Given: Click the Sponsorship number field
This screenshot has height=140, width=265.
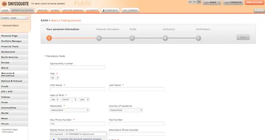Looking at the screenshot, I should pos(78,68).
